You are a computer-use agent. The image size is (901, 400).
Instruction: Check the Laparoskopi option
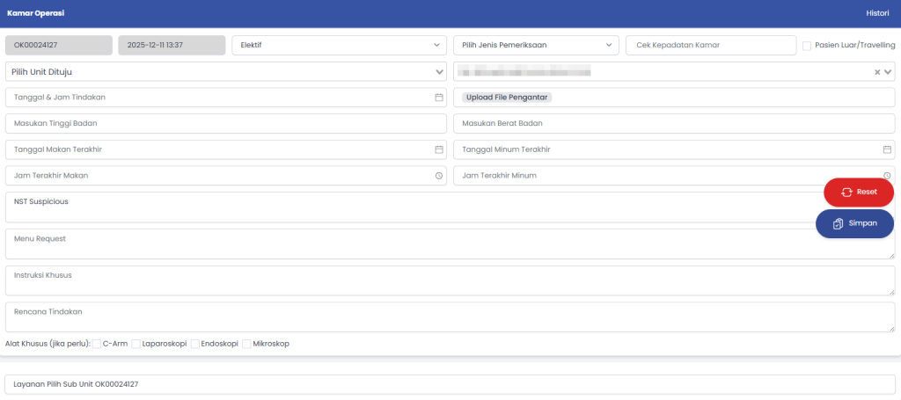tap(136, 344)
